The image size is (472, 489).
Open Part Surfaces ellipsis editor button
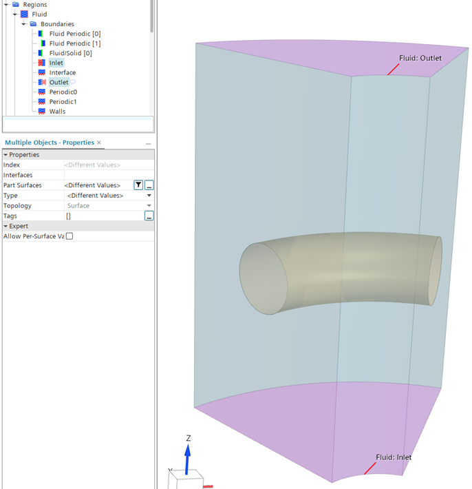tap(149, 185)
